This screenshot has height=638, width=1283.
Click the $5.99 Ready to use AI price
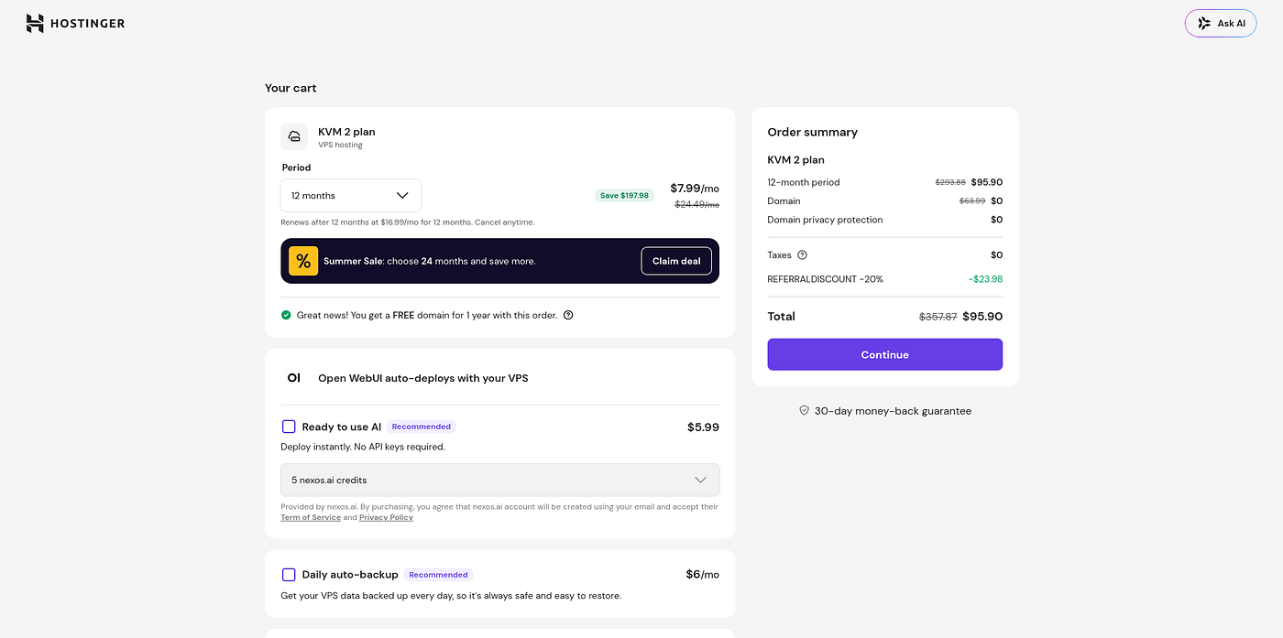coord(703,427)
